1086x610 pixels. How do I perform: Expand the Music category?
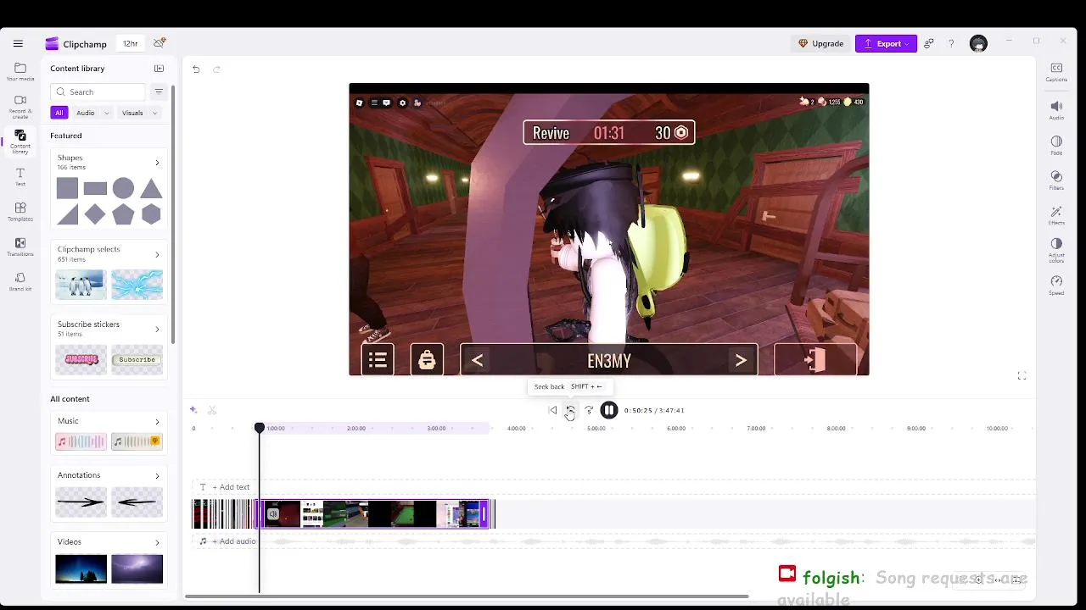point(157,421)
